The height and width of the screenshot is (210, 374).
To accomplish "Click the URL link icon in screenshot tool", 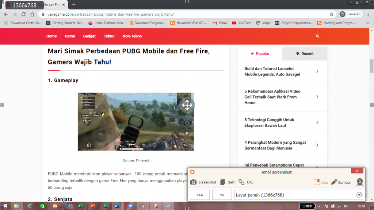I will click(x=241, y=182).
